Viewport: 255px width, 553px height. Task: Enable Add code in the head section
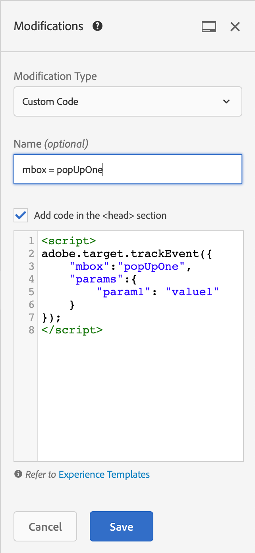point(20,215)
